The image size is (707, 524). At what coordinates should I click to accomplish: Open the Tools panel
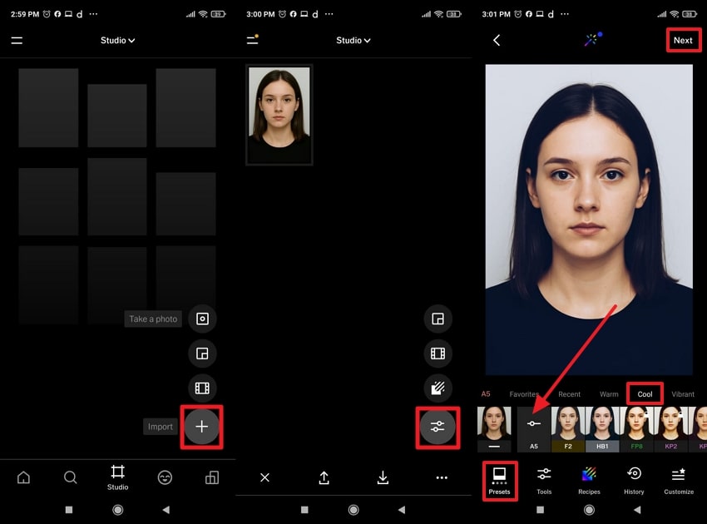pos(544,481)
